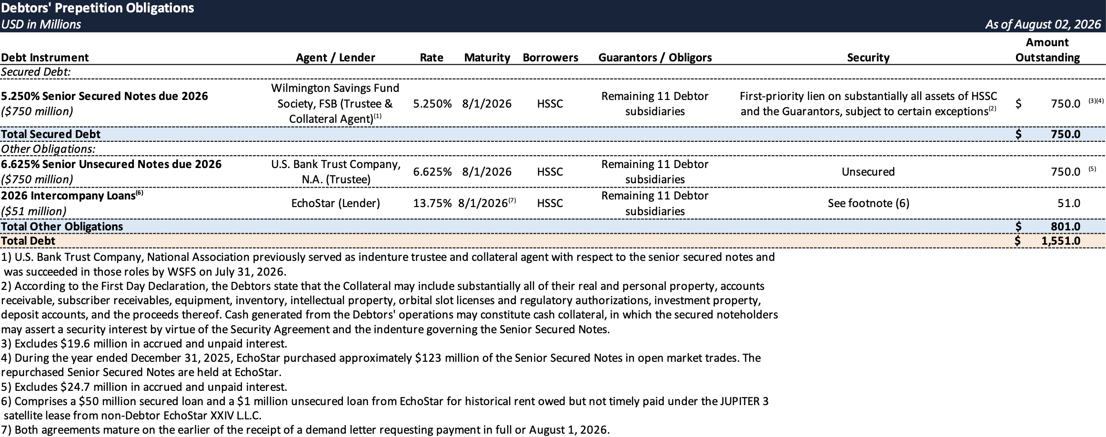This screenshot has height=437, width=1106.
Task: Select the "51.0" amount outstanding
Action: pyautogui.click(x=1069, y=203)
